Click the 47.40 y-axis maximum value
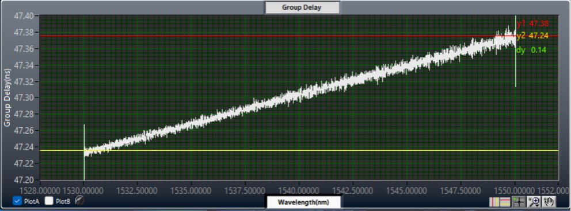Screen dimensions: 571x211 (x=23, y=16)
